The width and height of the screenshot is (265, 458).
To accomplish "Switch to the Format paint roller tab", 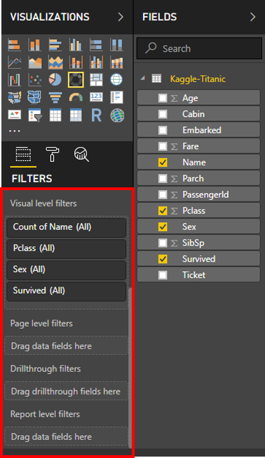I will point(52,154).
